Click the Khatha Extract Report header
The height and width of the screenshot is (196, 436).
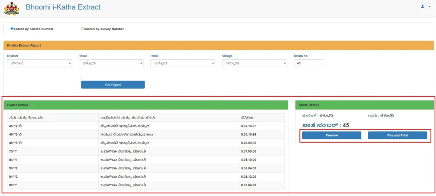click(219, 46)
